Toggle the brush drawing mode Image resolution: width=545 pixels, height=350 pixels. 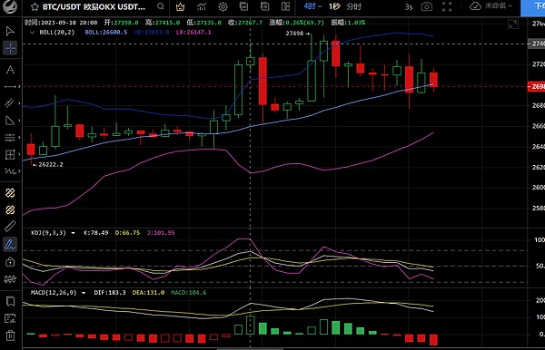point(10,245)
